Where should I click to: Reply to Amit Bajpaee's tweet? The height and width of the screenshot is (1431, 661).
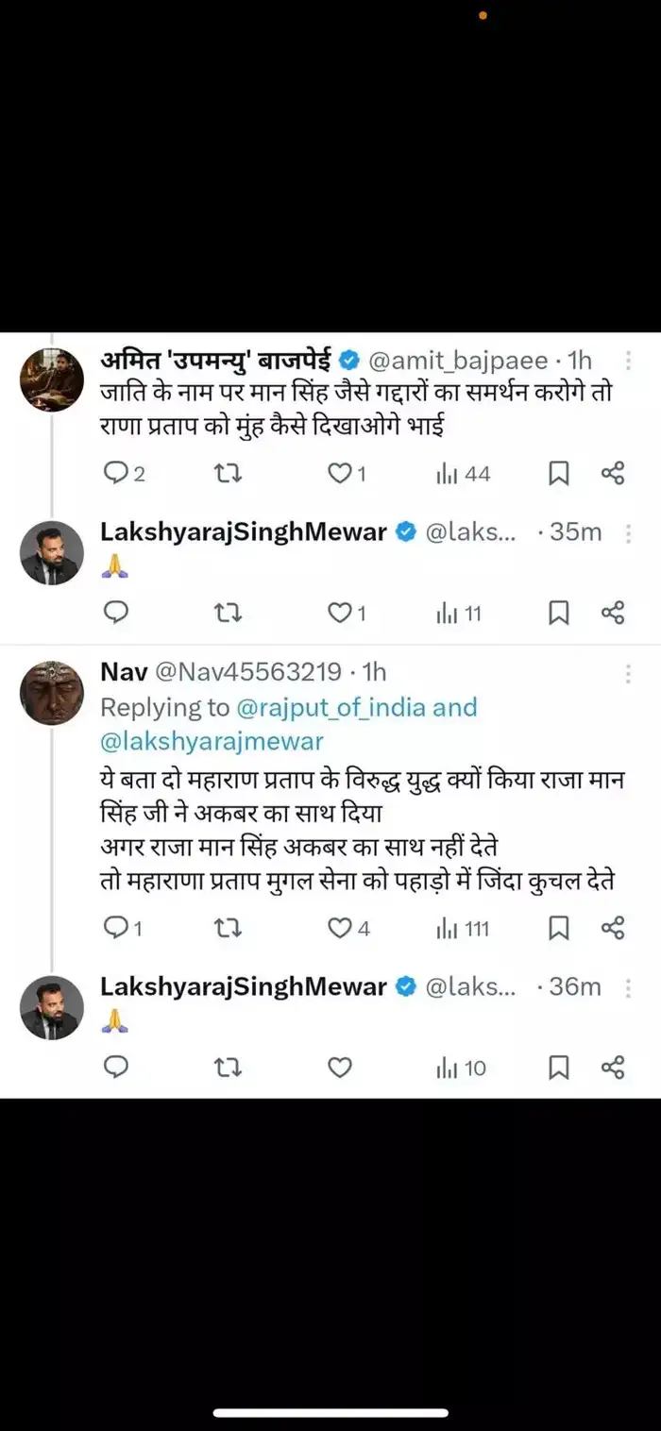click(x=114, y=473)
